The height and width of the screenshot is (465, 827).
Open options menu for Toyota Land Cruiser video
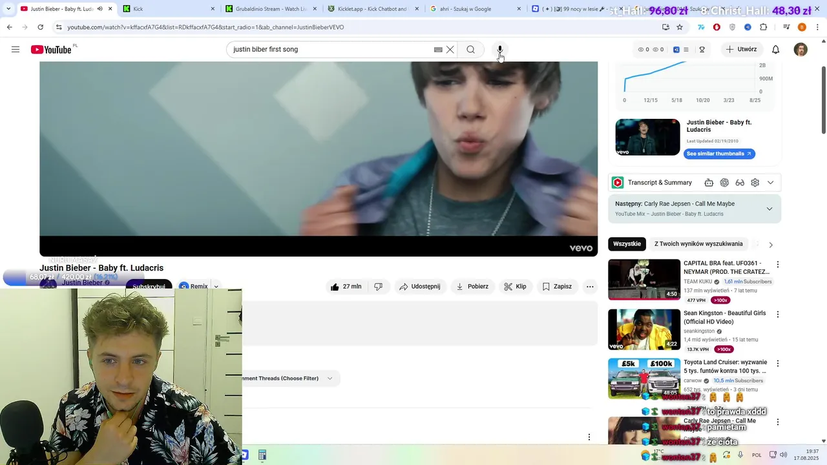click(778, 364)
